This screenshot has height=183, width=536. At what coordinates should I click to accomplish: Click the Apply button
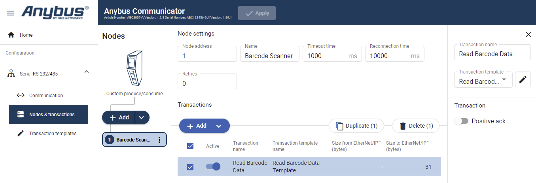[257, 13]
